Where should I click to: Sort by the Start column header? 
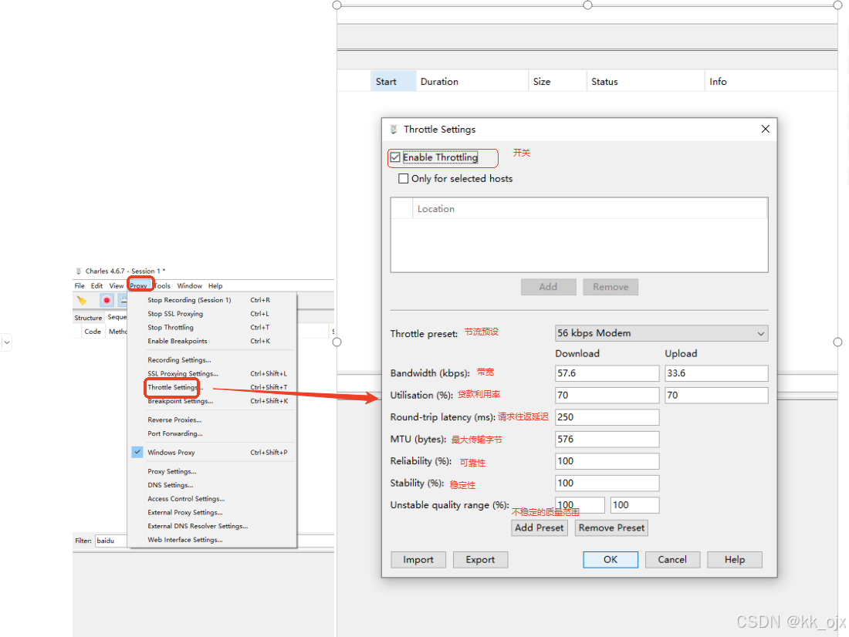pyautogui.click(x=393, y=81)
